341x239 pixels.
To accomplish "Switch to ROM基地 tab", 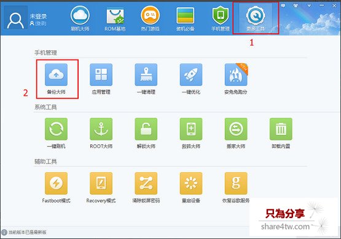I will (115, 18).
